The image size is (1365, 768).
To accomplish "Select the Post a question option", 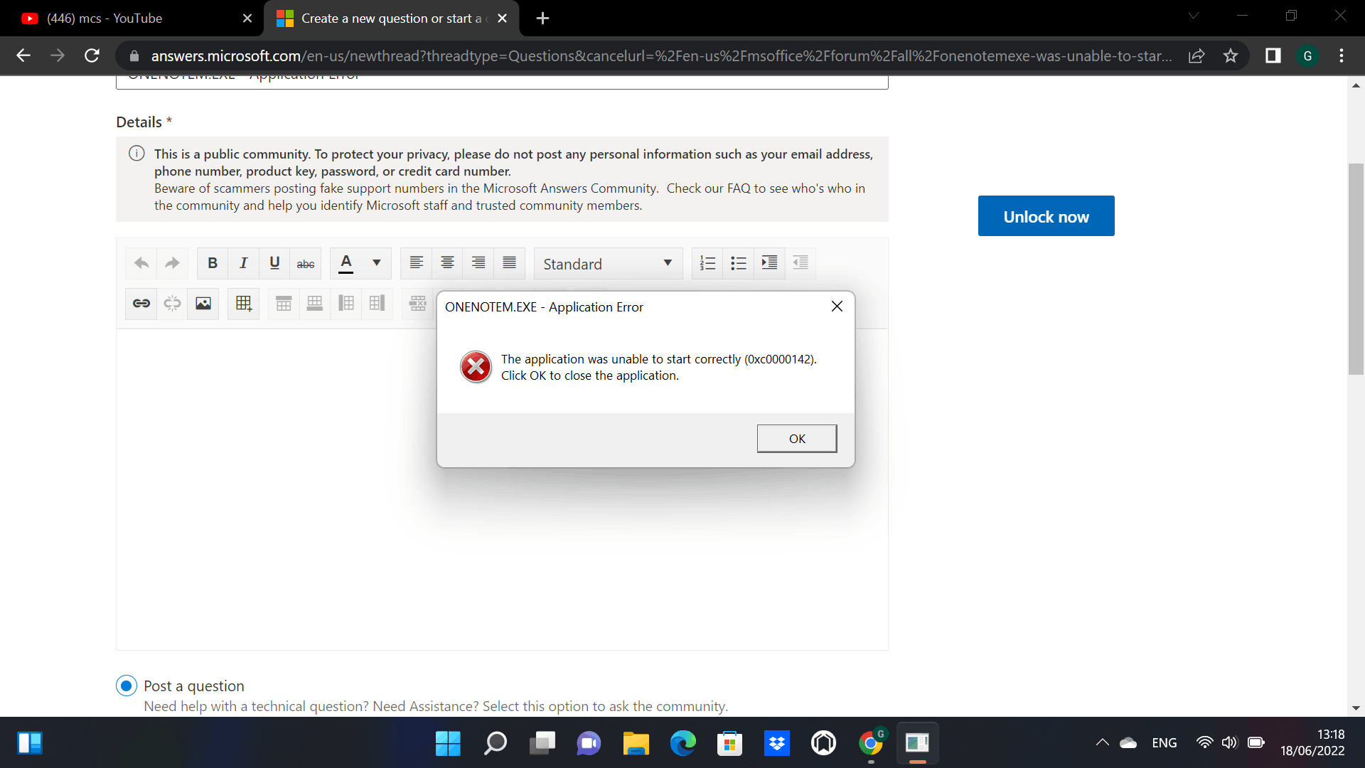I will click(x=127, y=686).
